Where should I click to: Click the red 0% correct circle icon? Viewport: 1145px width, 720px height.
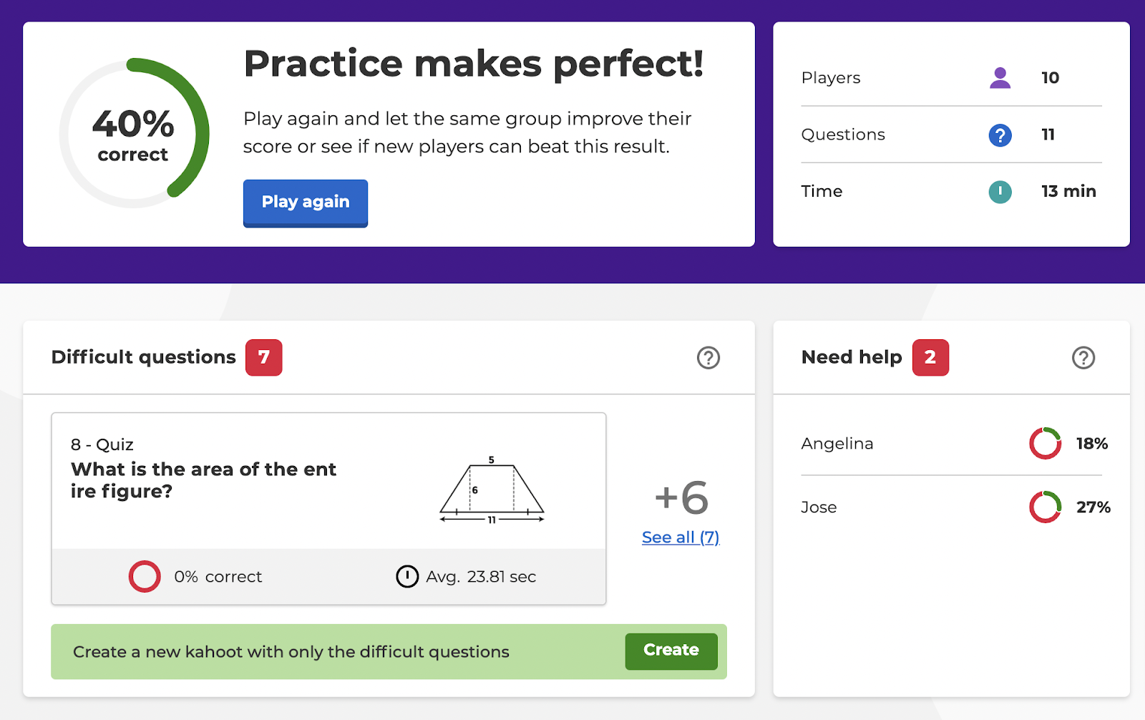[x=145, y=577]
